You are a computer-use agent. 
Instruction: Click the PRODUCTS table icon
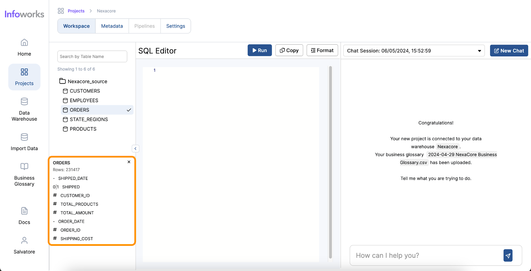tap(65, 129)
